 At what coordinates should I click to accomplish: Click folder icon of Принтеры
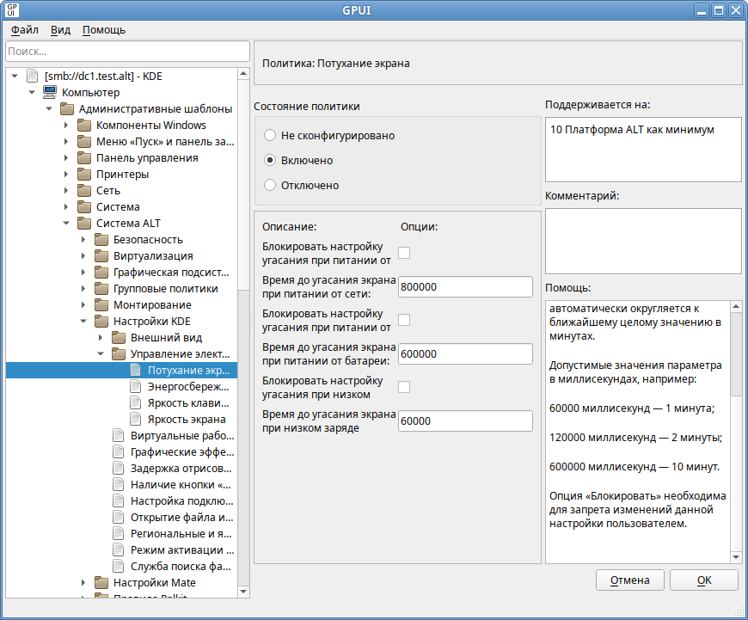[x=84, y=175]
